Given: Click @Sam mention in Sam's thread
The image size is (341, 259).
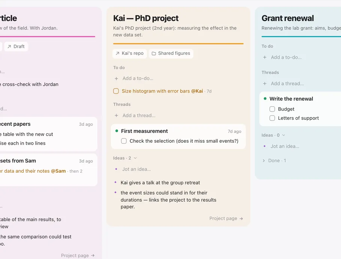Looking at the screenshot, I should point(58,171).
